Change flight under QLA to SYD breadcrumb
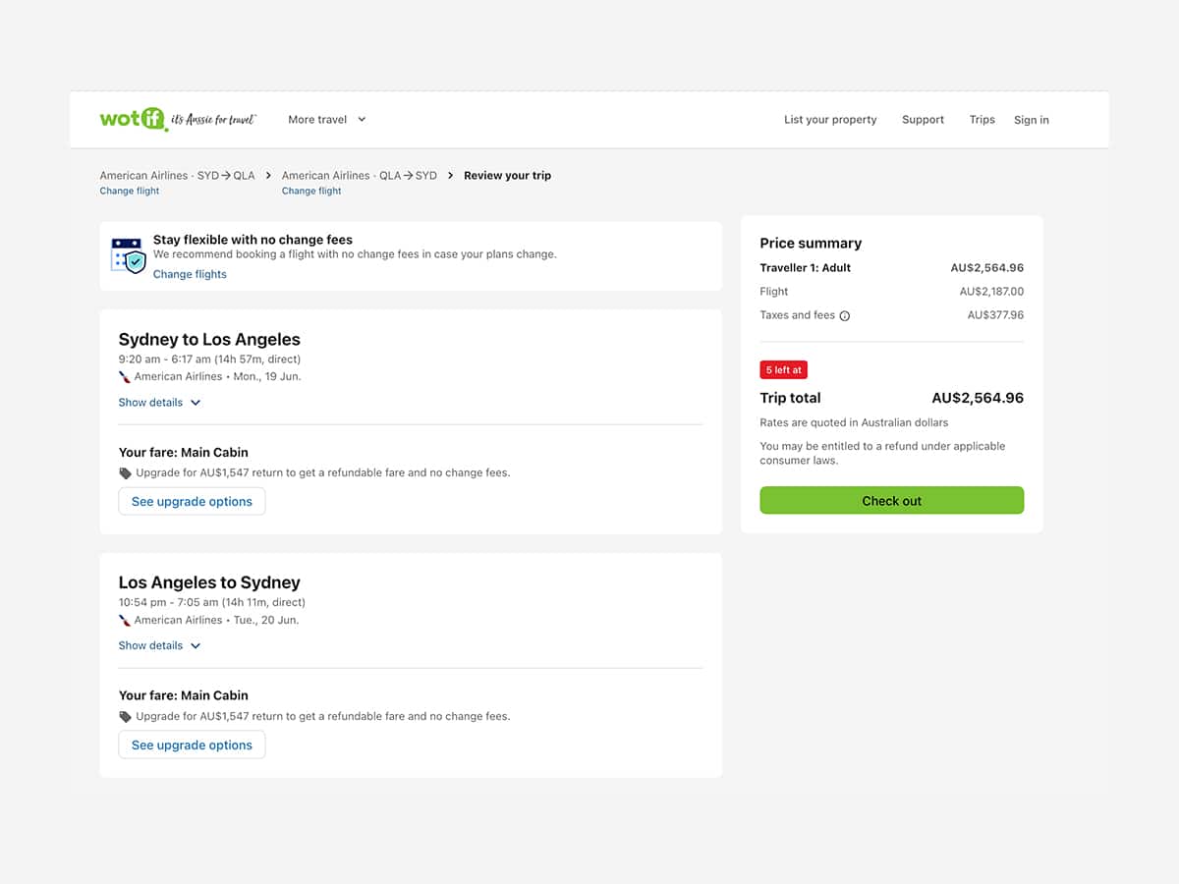 pyautogui.click(x=311, y=191)
